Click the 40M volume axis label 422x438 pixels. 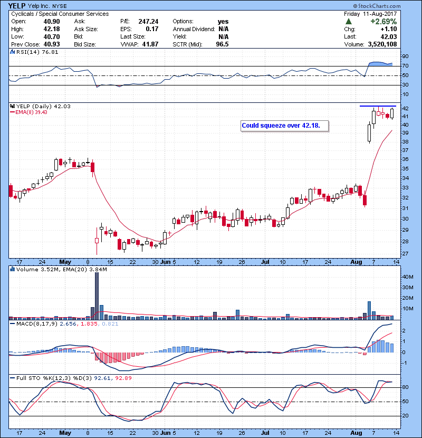click(408, 277)
